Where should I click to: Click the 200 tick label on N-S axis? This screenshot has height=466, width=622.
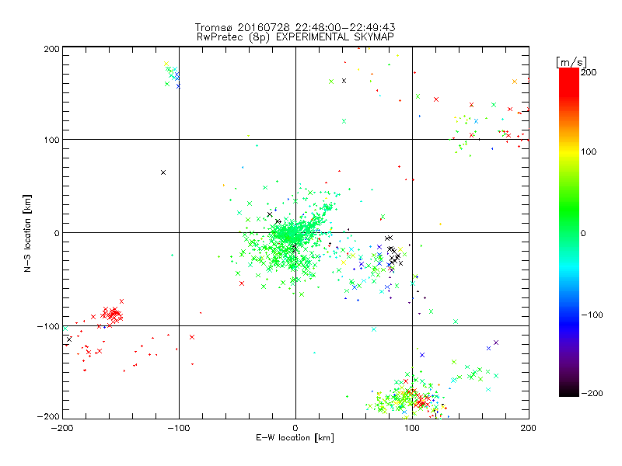pos(51,49)
